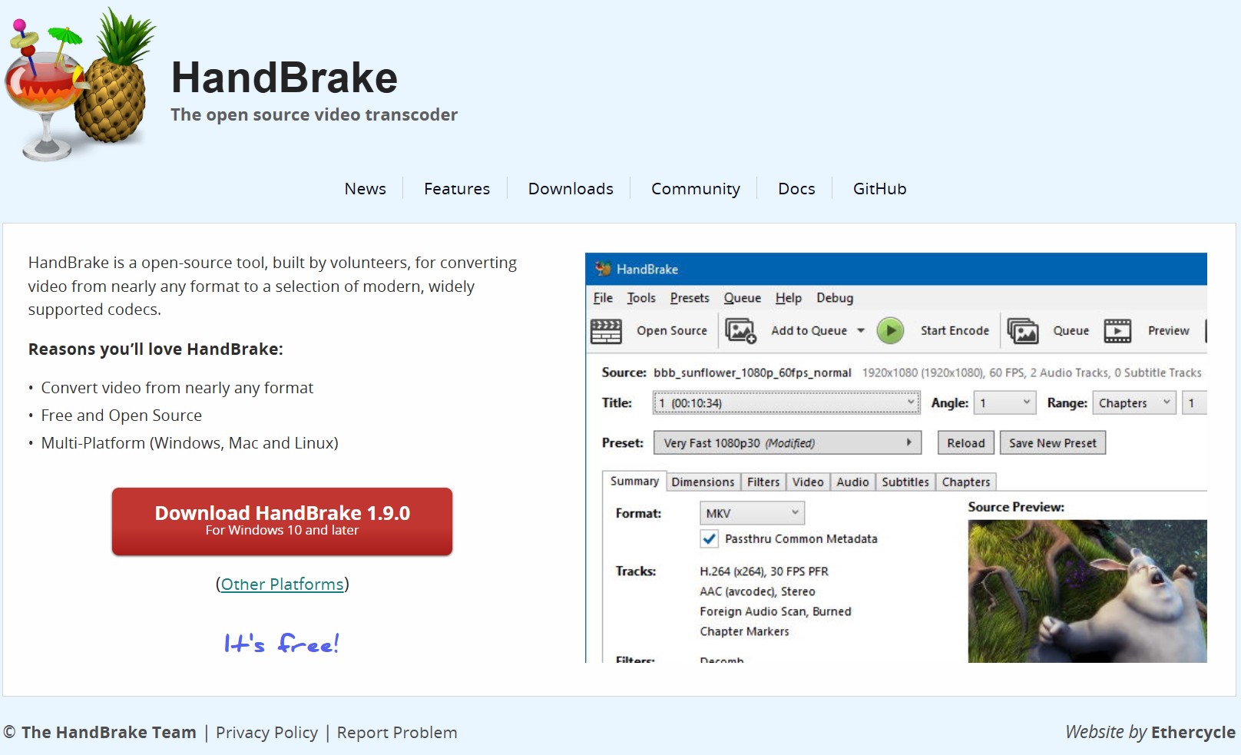This screenshot has height=755, width=1241.
Task: Click the green Start Encode play icon
Action: tap(890, 331)
